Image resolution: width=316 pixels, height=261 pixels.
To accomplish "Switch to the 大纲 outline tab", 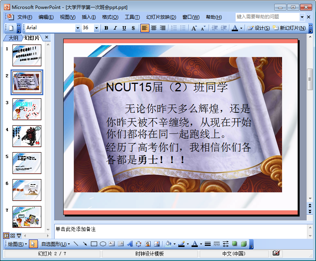I will [x=13, y=37].
